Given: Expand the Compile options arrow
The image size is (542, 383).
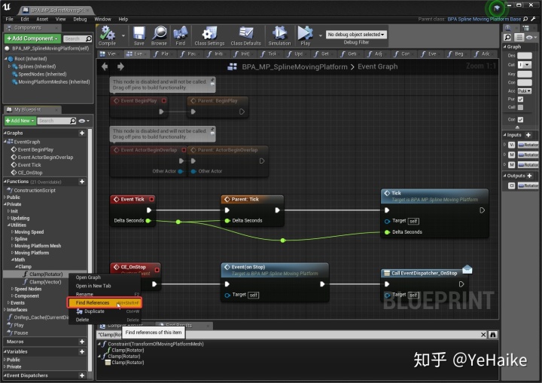Looking at the screenshot, I should pyautogui.click(x=123, y=35).
